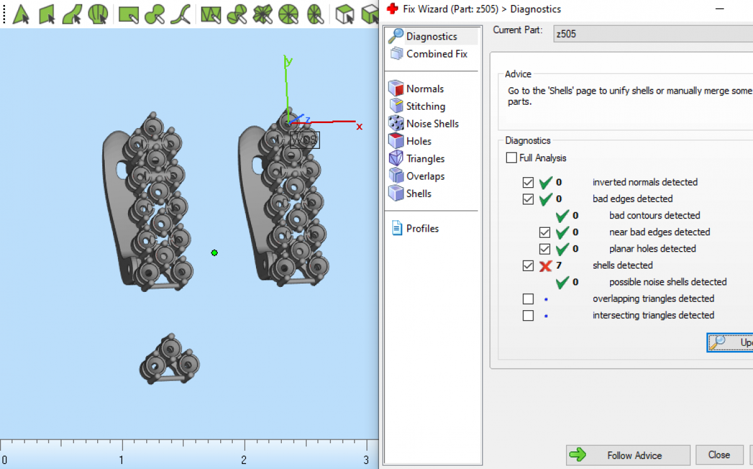The image size is (753, 469).
Task: Select the Mark Triangle tool
Action: click(21, 13)
